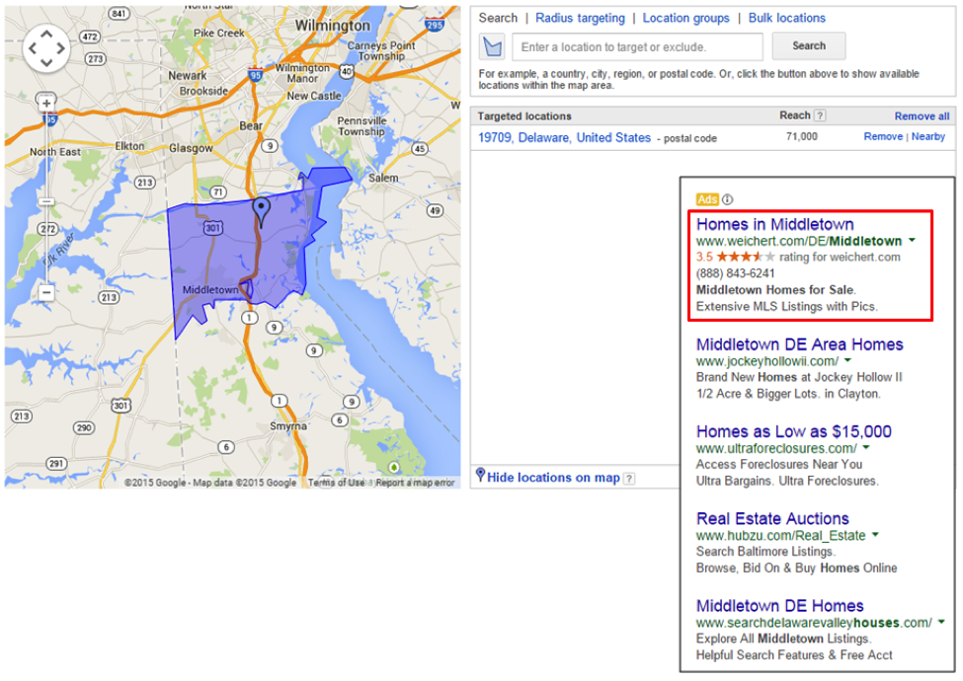Click the map zoom-out minus icon
963x681 pixels.
(46, 290)
